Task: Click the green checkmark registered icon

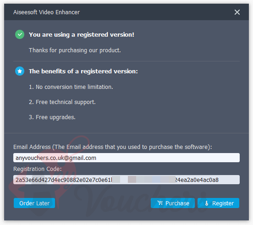Action: [x=20, y=34]
